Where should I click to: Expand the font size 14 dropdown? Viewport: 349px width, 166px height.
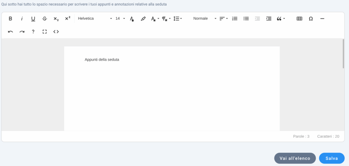(x=120, y=19)
